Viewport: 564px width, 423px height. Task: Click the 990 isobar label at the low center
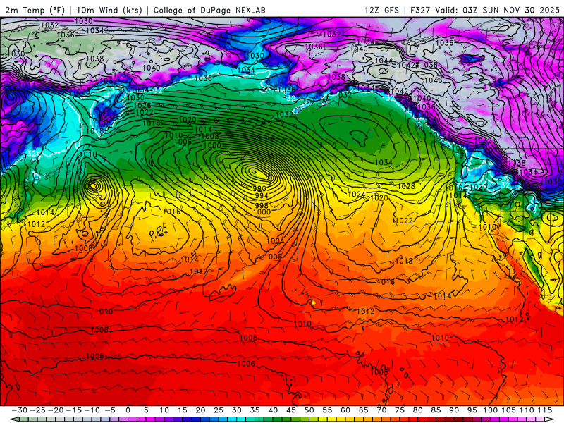tap(259, 188)
